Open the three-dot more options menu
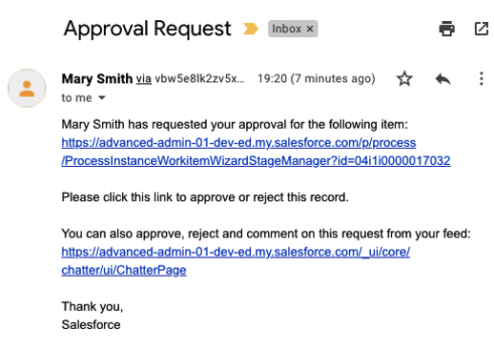Screen dimensions: 494x349 pos(482,78)
